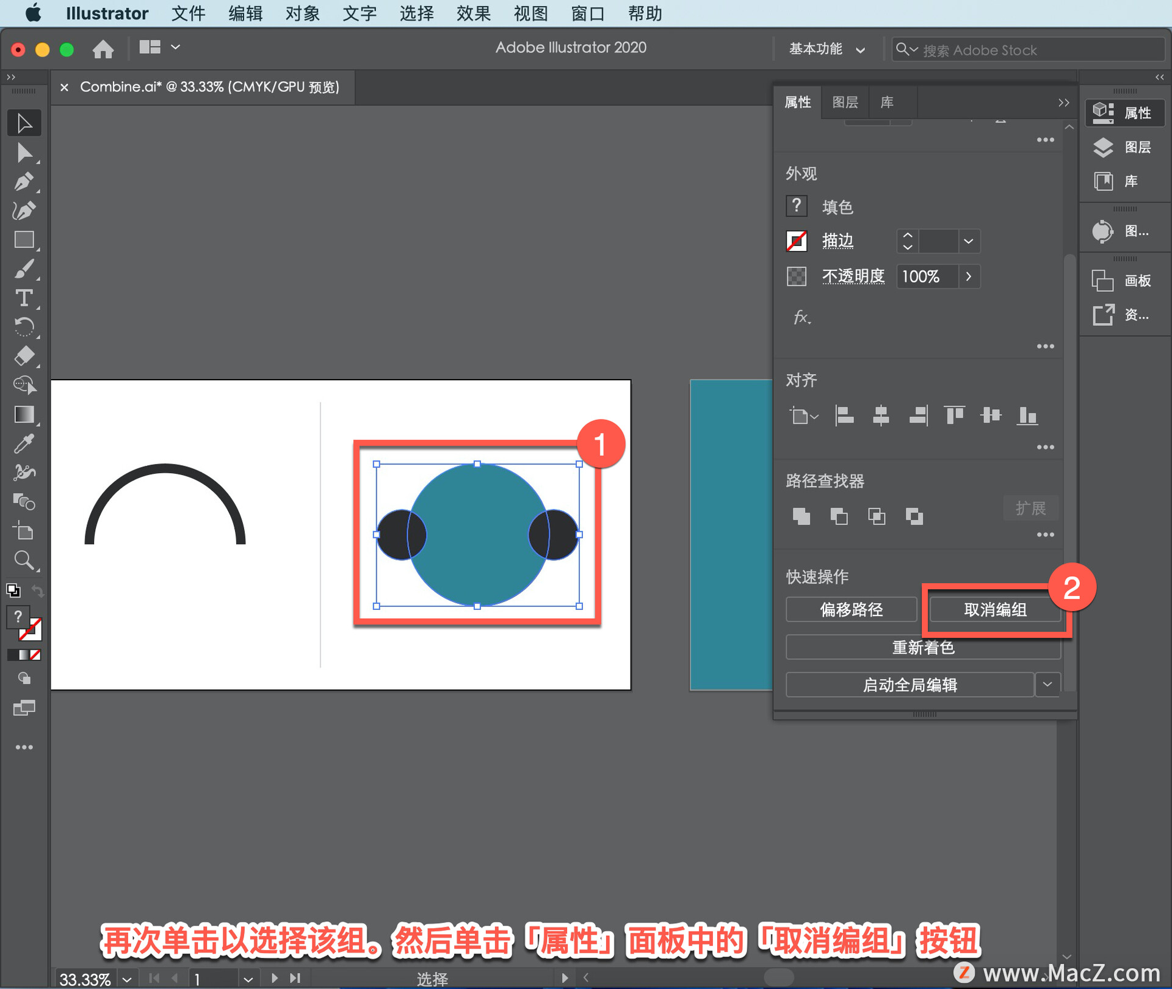Click the 填色 fill color swatch

[x=796, y=206]
